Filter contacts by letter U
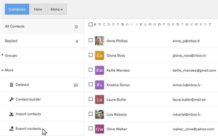218x136 pixels. coord(187,25)
